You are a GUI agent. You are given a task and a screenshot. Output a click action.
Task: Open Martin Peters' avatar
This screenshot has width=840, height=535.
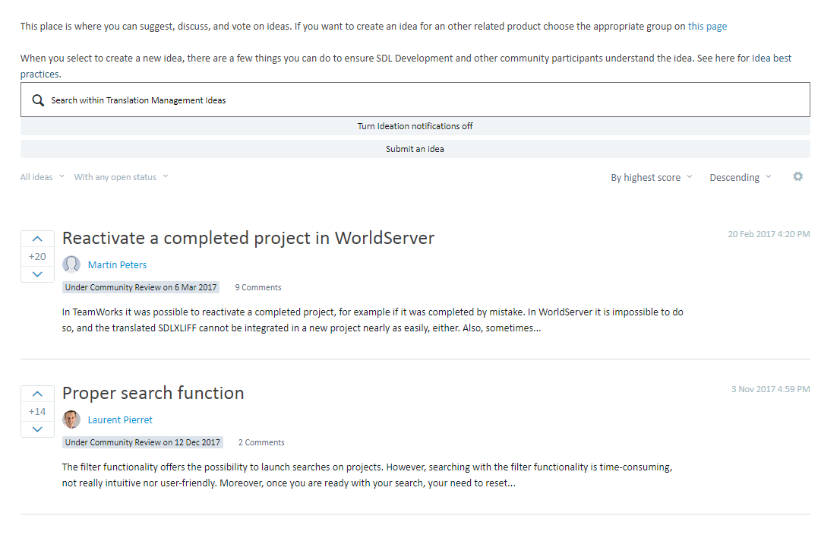(x=71, y=264)
